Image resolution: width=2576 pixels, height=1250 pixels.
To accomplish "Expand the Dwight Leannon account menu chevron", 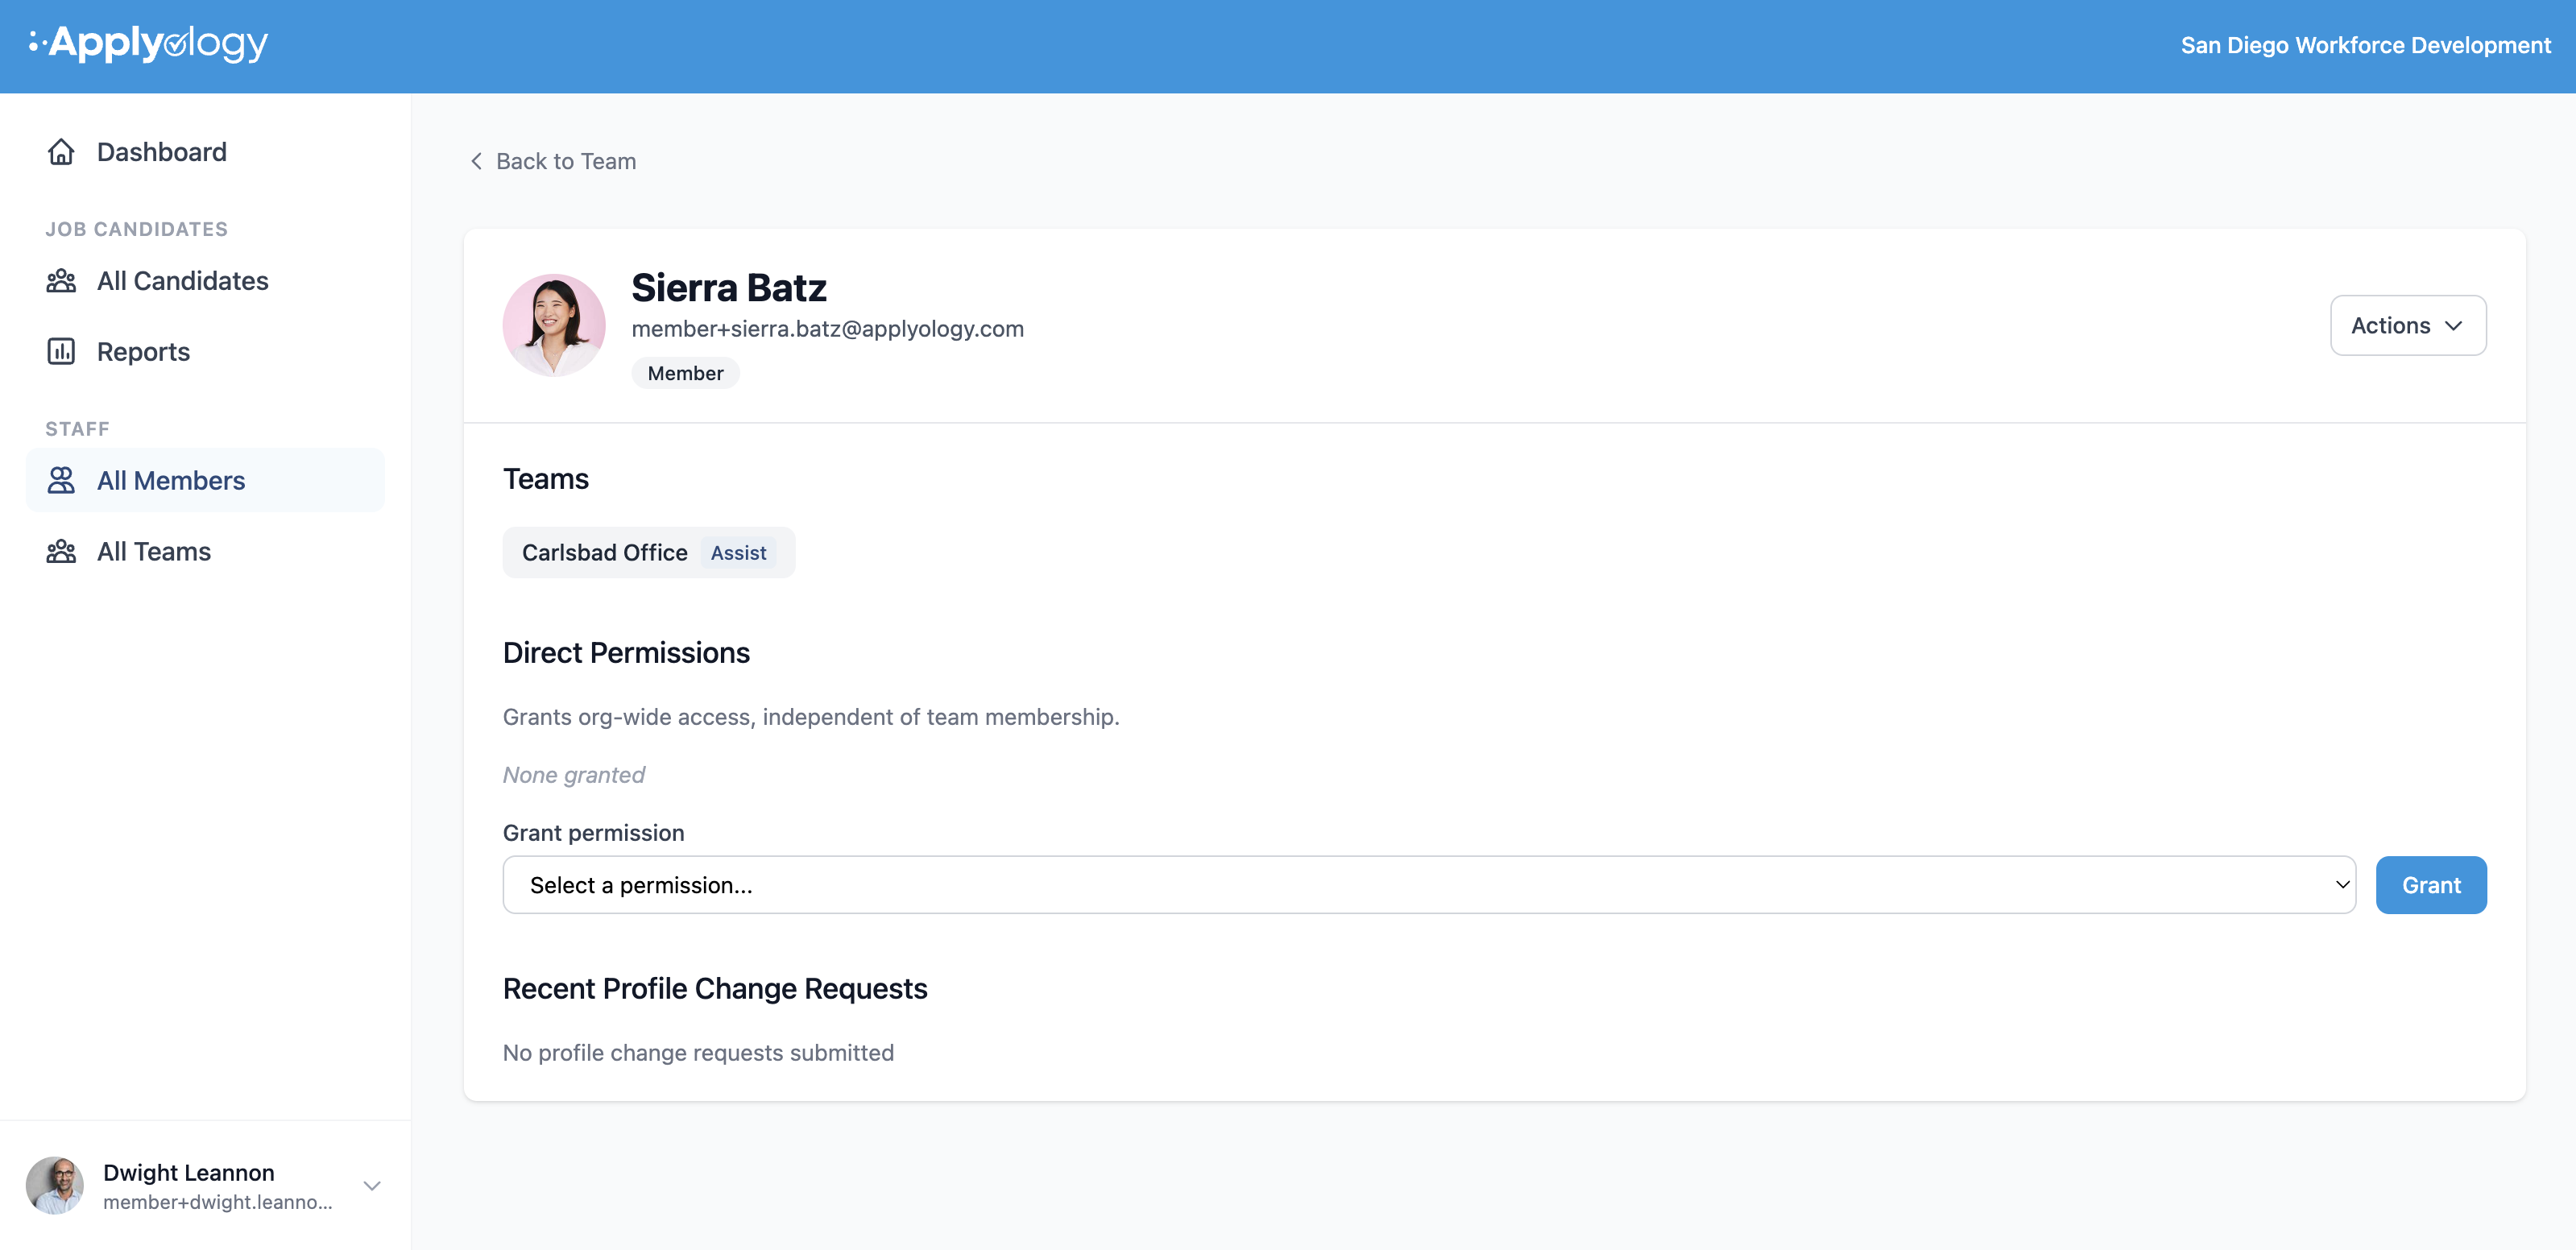I will tap(372, 1186).
